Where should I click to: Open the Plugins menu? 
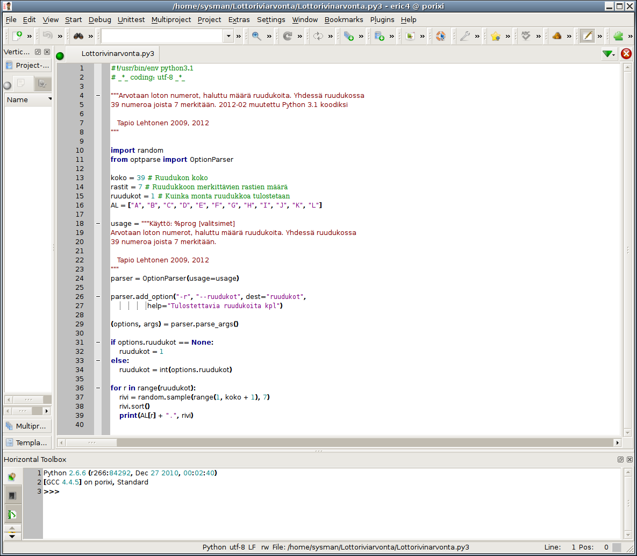click(382, 19)
